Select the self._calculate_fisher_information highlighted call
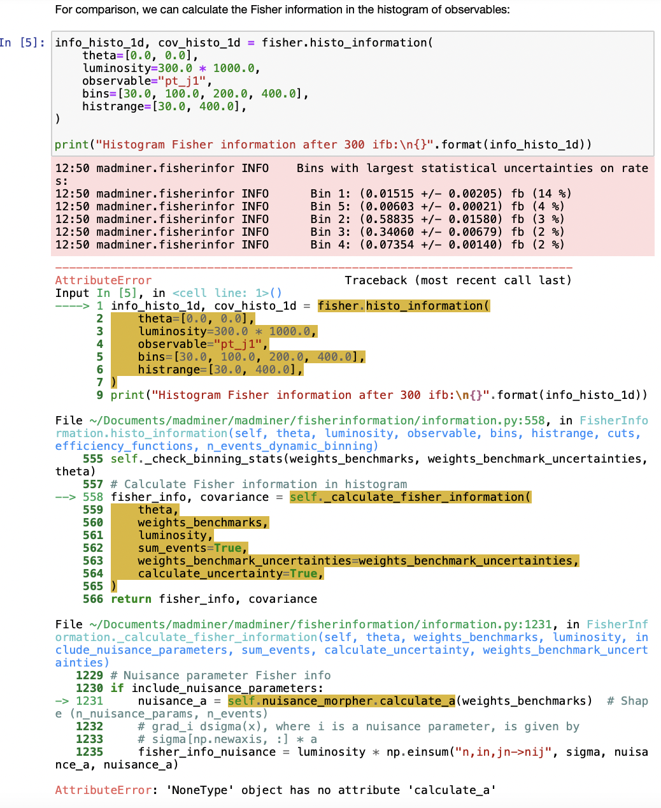The height and width of the screenshot is (808, 661). pyautogui.click(x=410, y=496)
